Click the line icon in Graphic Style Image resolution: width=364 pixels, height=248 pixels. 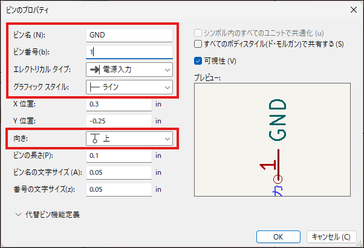coord(94,87)
